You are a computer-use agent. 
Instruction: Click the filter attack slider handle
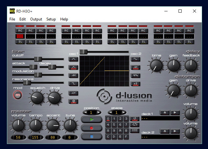[33, 67]
